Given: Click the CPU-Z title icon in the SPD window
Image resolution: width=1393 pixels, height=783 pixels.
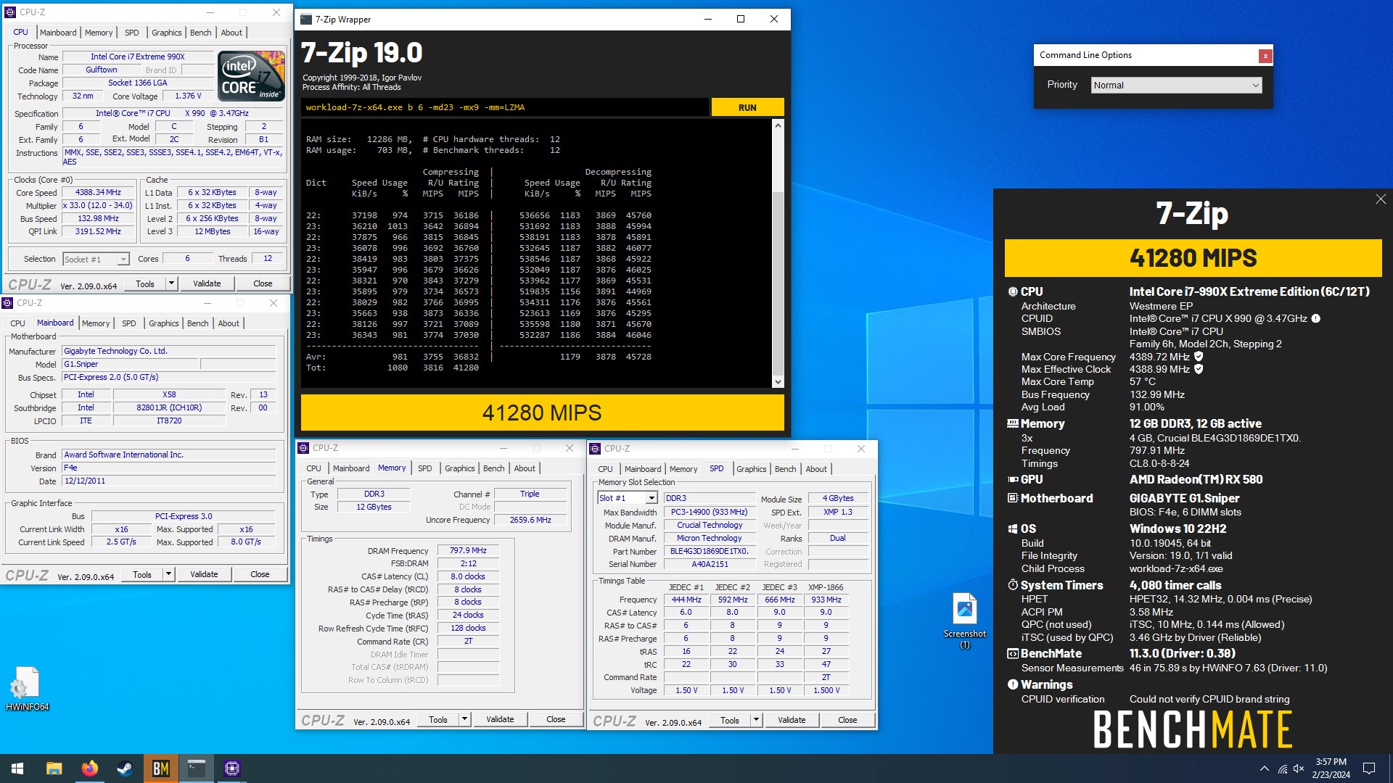Looking at the screenshot, I should [595, 449].
